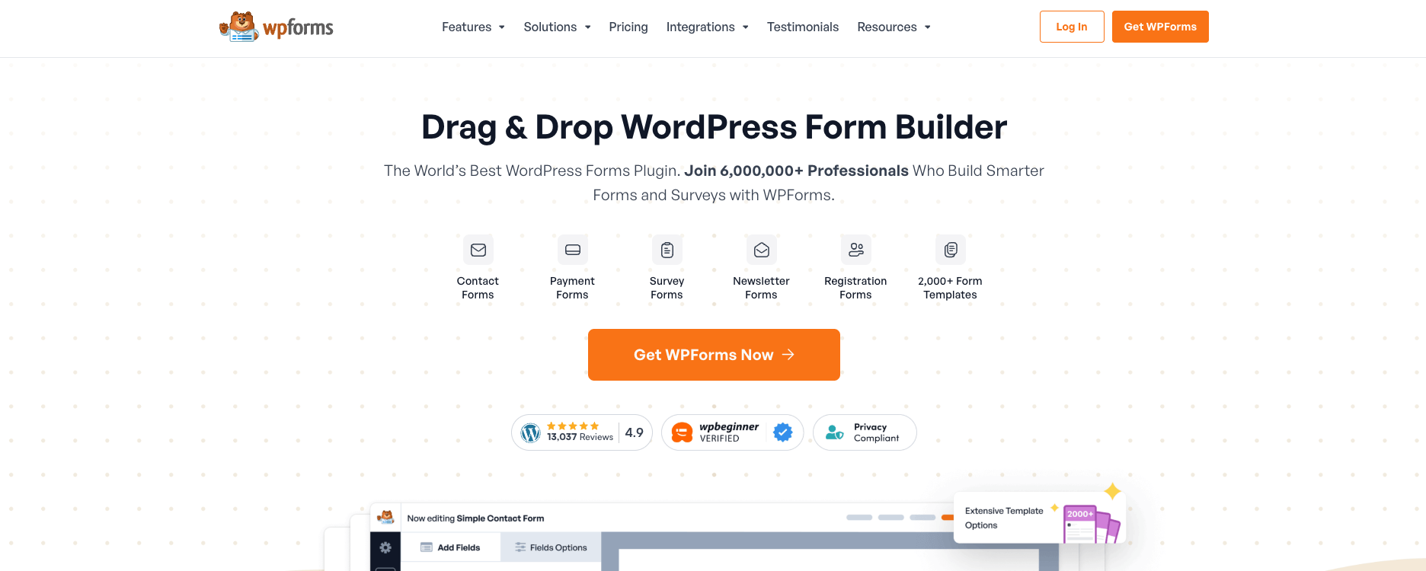Click the Get WPForms header button
The width and height of the screenshot is (1426, 571).
tap(1160, 27)
